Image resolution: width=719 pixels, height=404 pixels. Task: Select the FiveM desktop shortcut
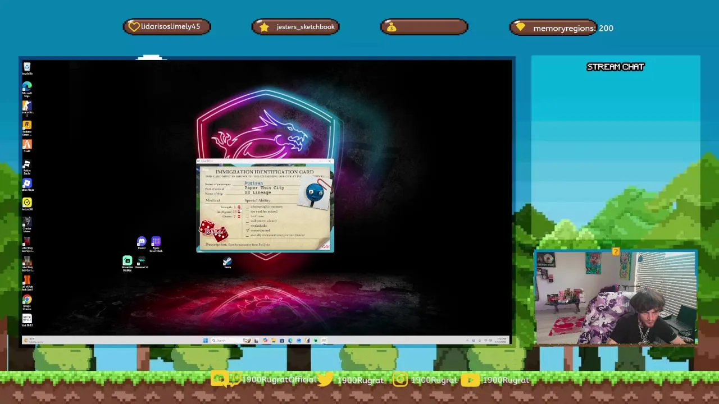[27, 146]
